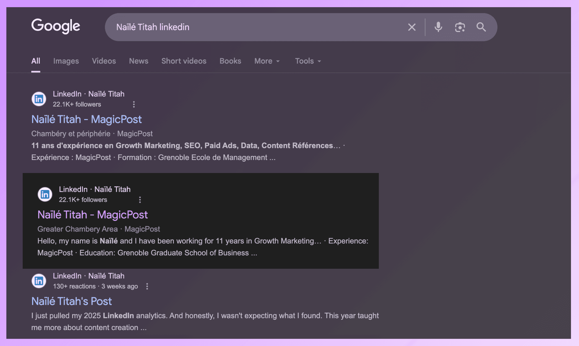Open three-dot menu on first result
Screen dimensions: 579x346
134,104
